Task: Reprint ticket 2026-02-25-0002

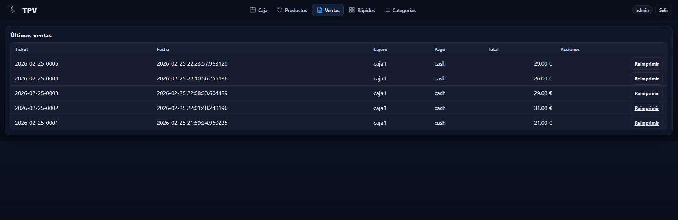Action: (x=647, y=108)
